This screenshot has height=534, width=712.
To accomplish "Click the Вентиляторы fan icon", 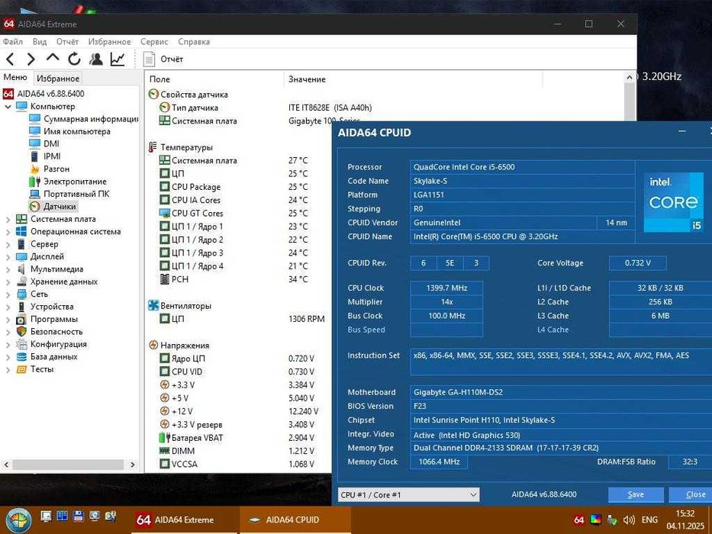I will (x=153, y=306).
